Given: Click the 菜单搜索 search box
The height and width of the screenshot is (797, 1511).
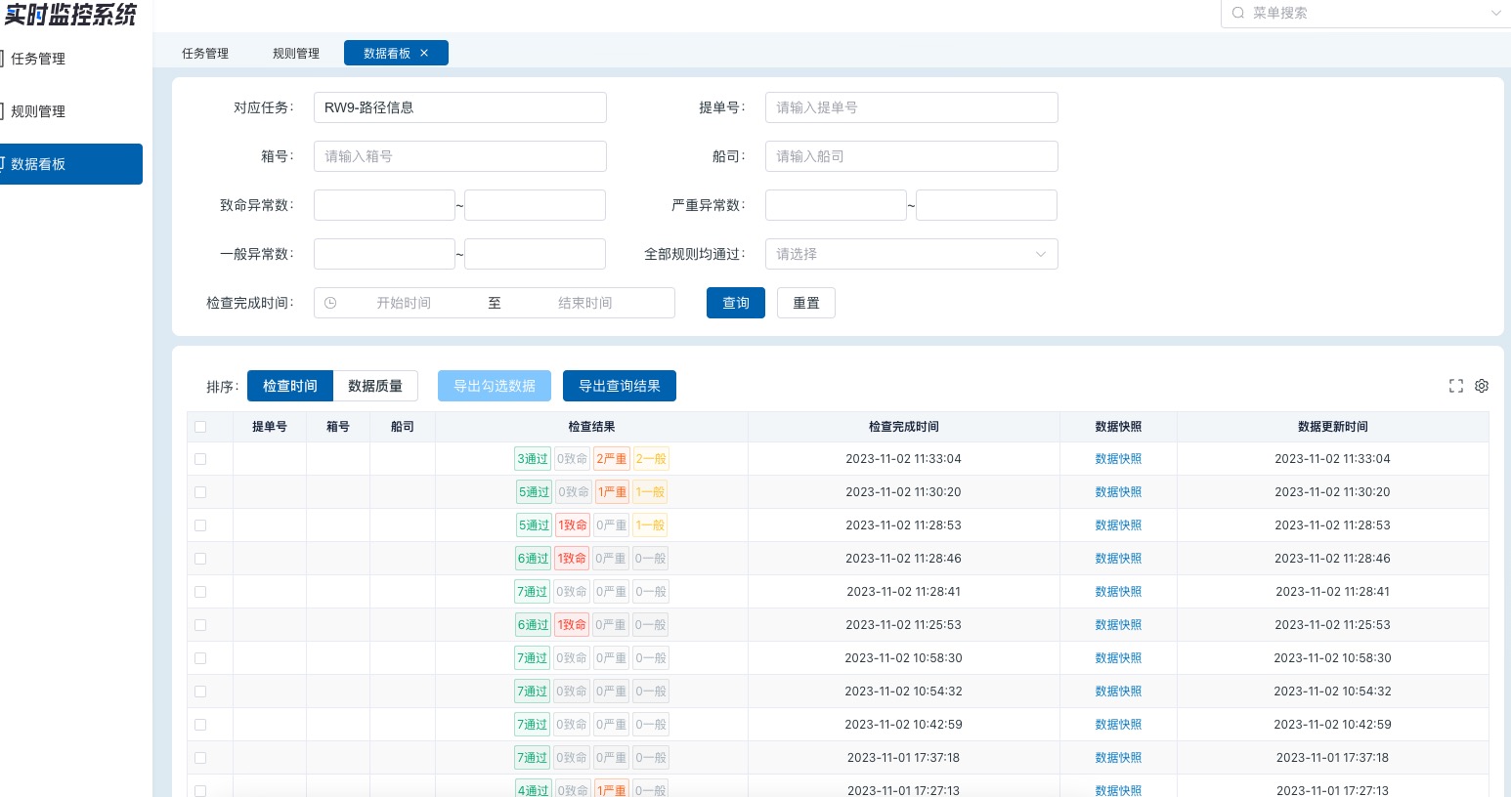Looking at the screenshot, I should 1366,13.
